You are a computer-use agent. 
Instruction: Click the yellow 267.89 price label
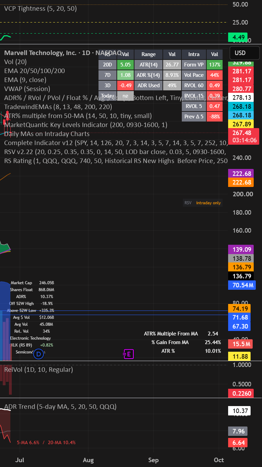coord(241,124)
